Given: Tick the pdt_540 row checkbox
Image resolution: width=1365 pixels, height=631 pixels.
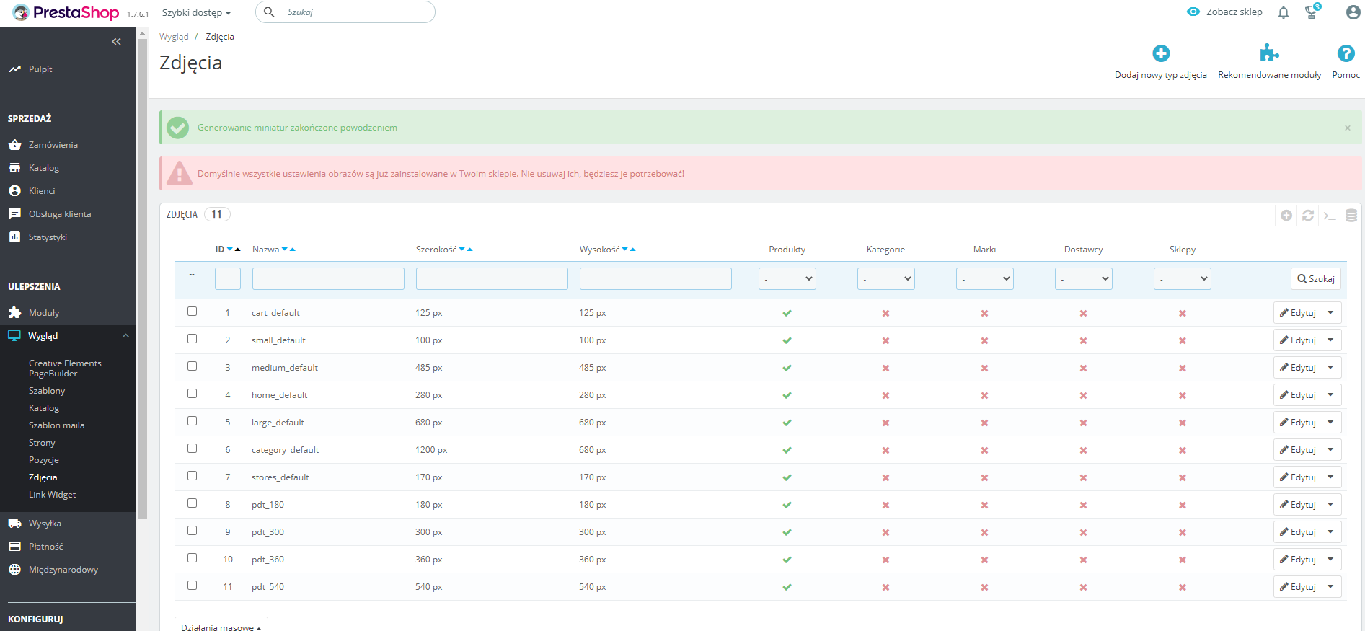Looking at the screenshot, I should pyautogui.click(x=192, y=586).
